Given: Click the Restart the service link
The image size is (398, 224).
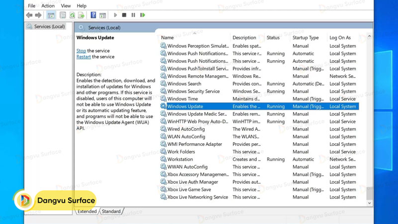Looking at the screenshot, I should 84,57.
